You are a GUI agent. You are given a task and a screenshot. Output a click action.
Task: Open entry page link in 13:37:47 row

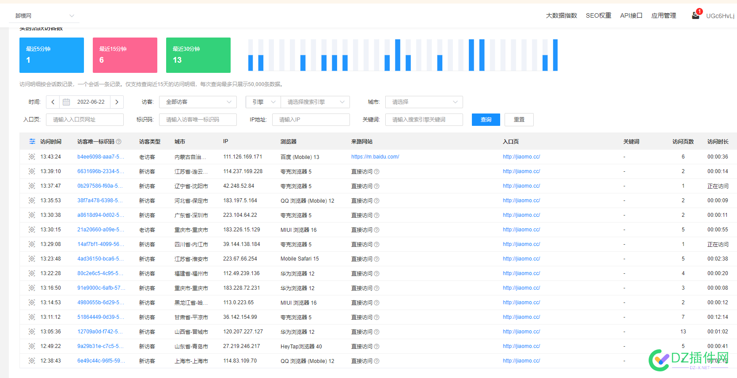pyautogui.click(x=521, y=186)
